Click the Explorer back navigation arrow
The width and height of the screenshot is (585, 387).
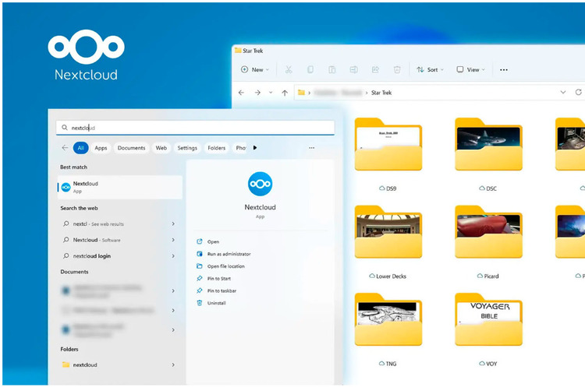pos(241,93)
